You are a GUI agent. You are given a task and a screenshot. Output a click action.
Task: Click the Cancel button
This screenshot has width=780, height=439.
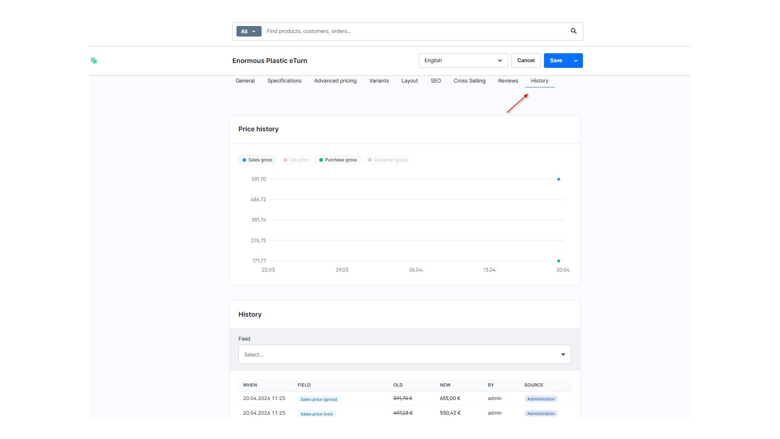pyautogui.click(x=526, y=61)
